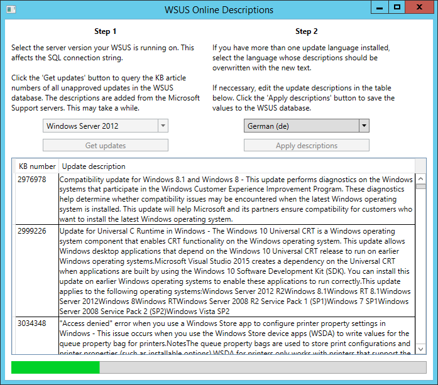Screen dimensions: 438x385
Task: Click the table scrollbar down arrow
Action: click(420, 349)
